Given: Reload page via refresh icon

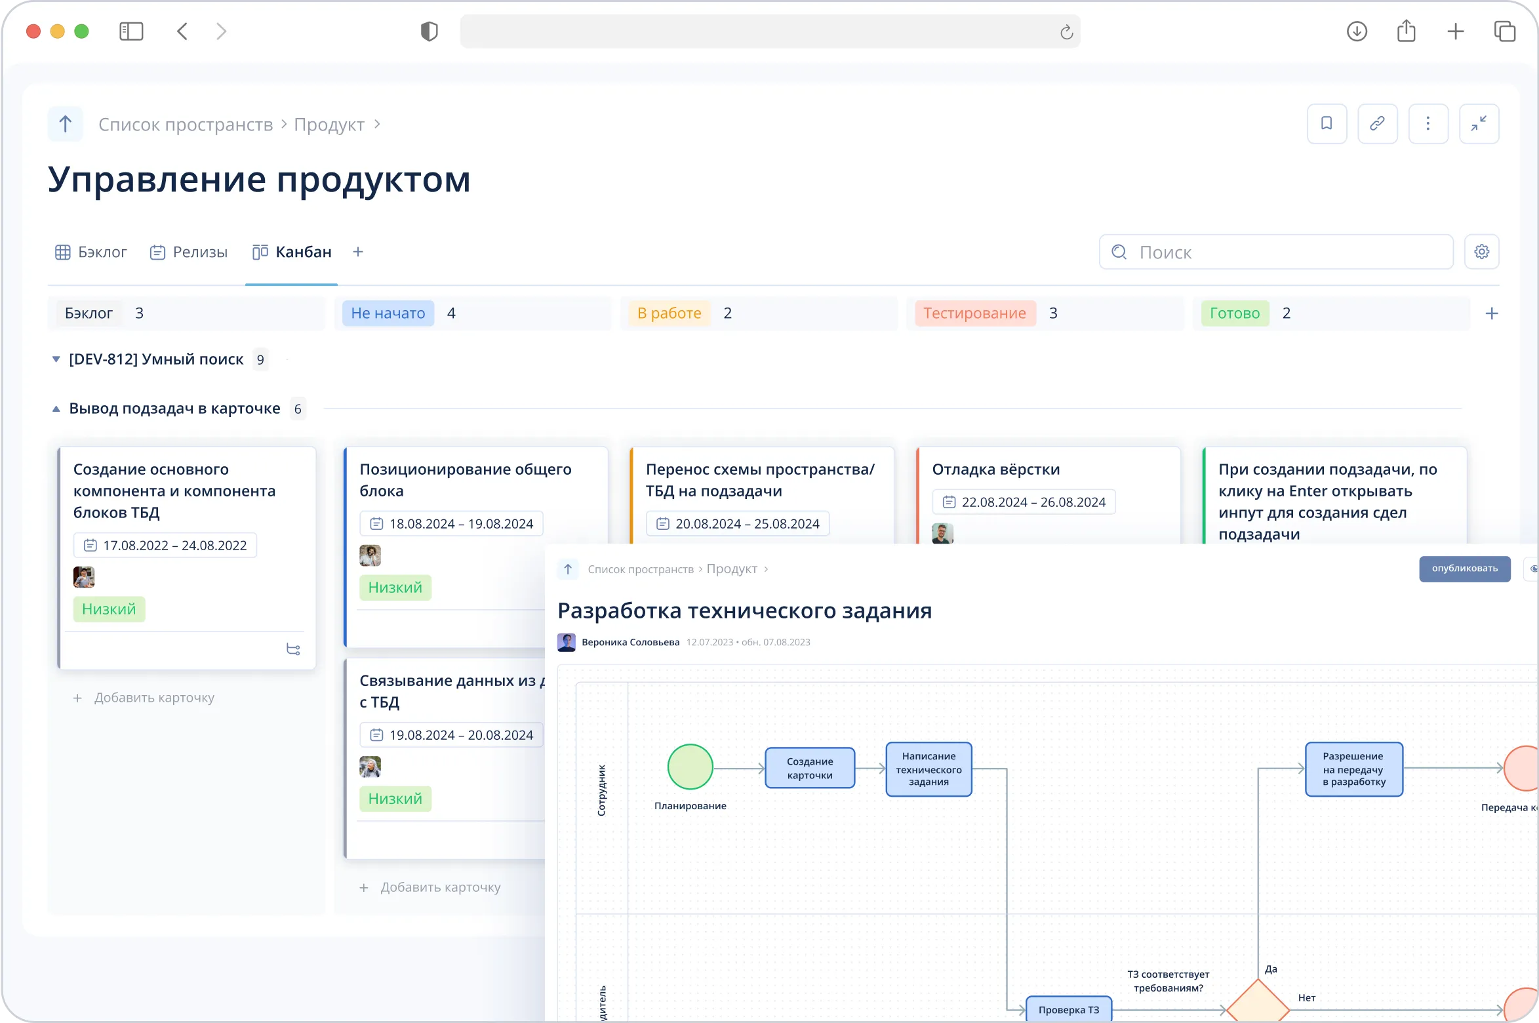Looking at the screenshot, I should click(x=1066, y=31).
